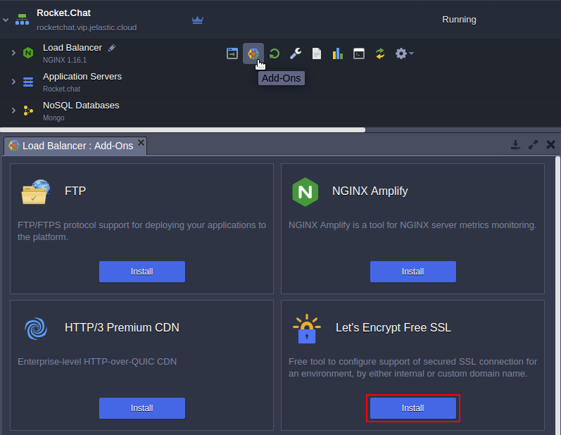This screenshot has width=561, height=435.
Task: Close the Load Balancer : Add-Ons tab
Action: (x=141, y=143)
